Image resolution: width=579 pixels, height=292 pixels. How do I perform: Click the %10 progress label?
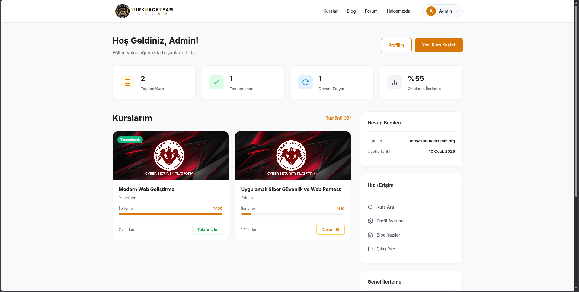tap(341, 208)
